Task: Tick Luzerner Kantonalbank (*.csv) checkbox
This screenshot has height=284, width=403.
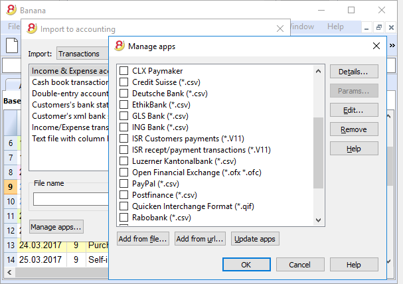Action: (x=124, y=161)
